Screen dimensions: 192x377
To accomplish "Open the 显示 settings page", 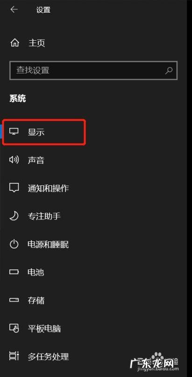I will click(x=43, y=132).
